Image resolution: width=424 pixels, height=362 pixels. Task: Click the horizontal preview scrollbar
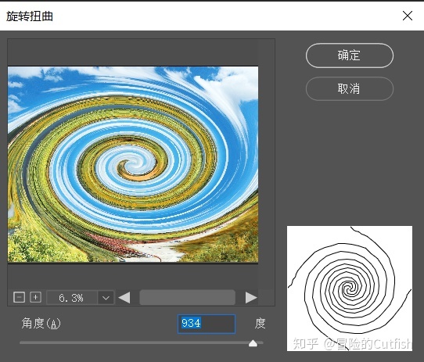click(x=187, y=298)
